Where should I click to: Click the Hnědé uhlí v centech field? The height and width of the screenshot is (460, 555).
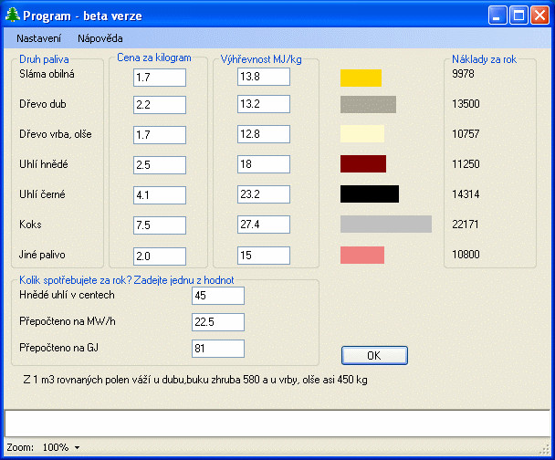218,296
